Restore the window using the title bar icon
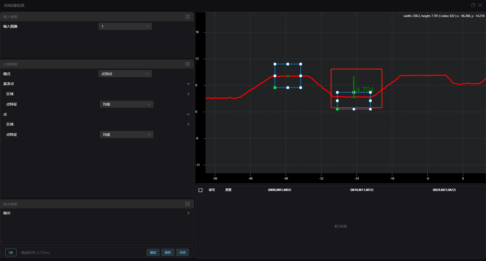 tap(473, 5)
